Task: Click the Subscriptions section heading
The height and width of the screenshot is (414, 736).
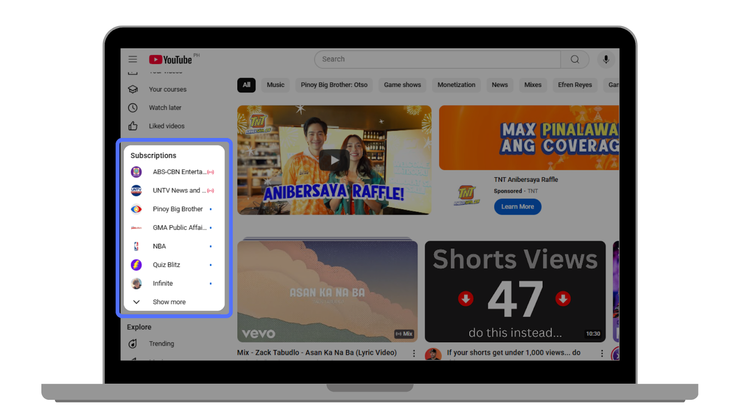Action: [x=153, y=155]
